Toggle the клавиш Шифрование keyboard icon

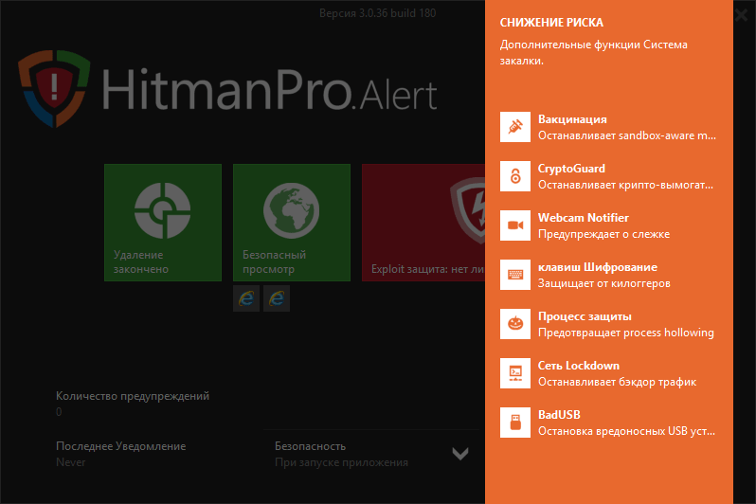(515, 275)
